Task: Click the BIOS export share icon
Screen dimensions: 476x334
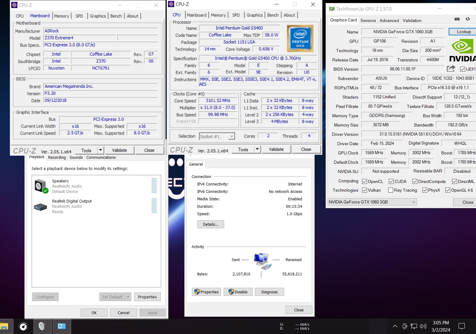Action: tap(451, 69)
